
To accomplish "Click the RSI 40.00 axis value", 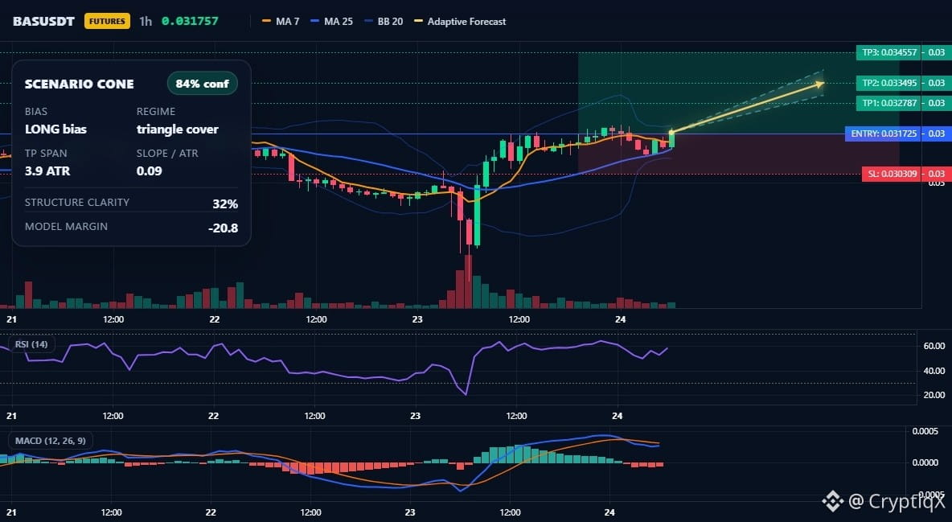I will pos(934,371).
